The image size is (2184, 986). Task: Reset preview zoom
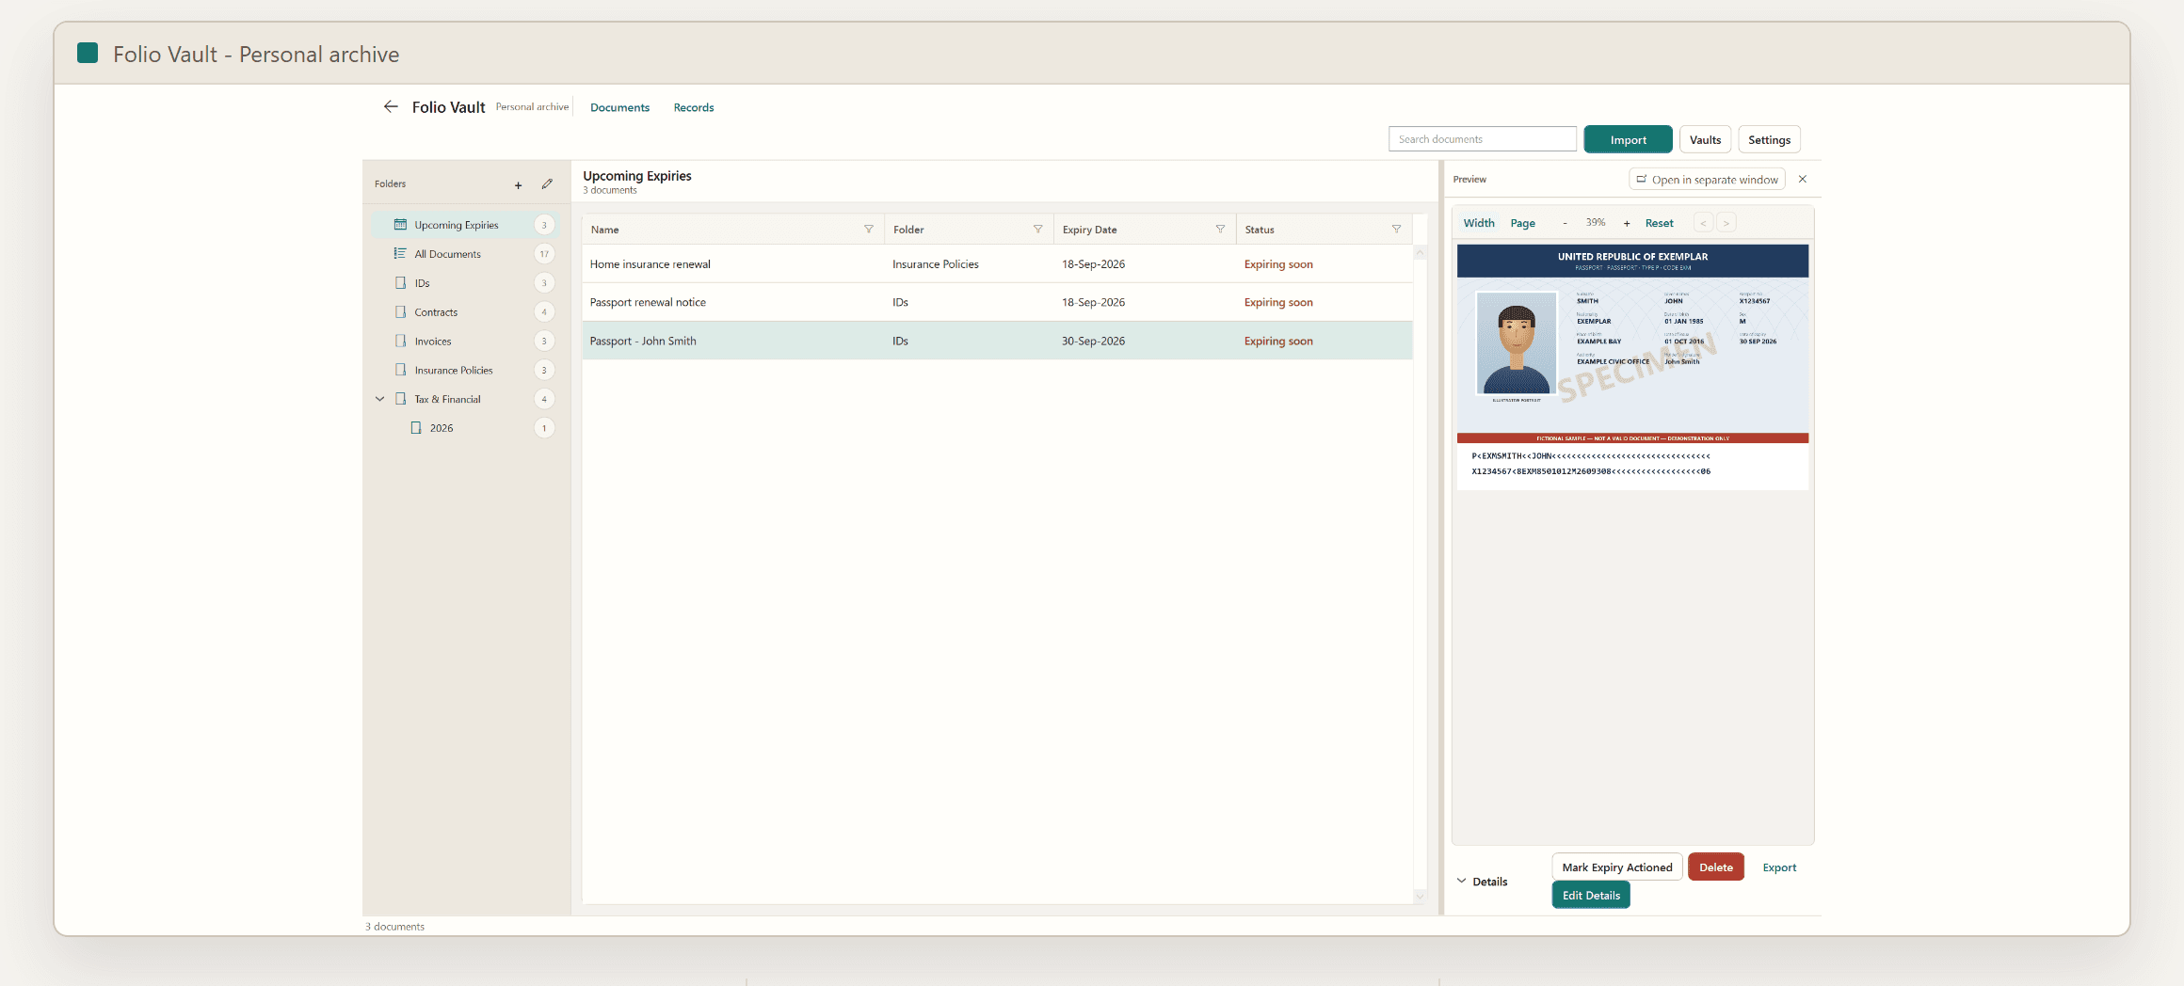1659,223
